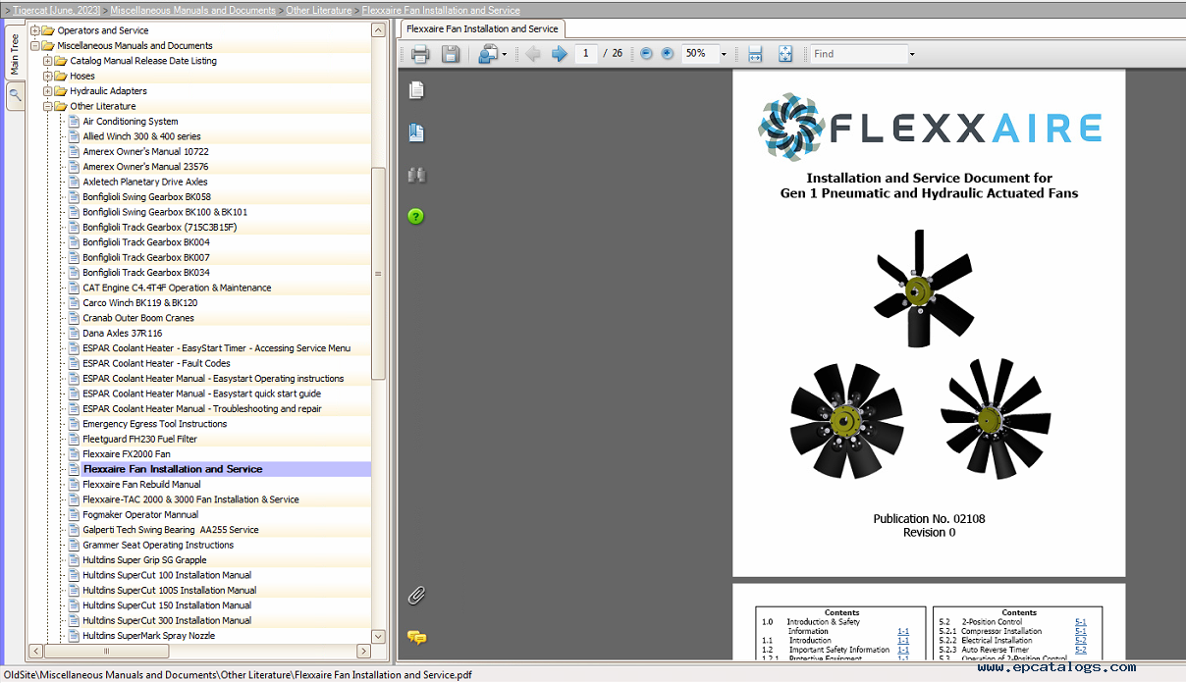
Task: Click tree vertical scrollbar down arrow
Action: click(x=378, y=636)
